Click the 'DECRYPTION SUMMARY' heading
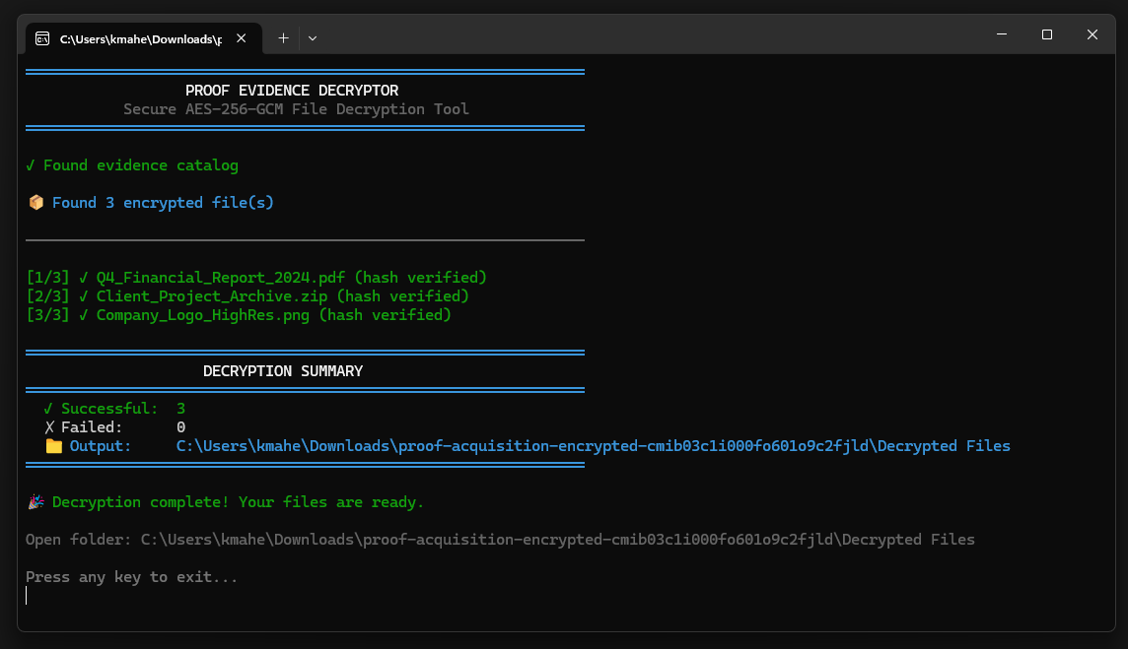The image size is (1128, 649). (283, 371)
